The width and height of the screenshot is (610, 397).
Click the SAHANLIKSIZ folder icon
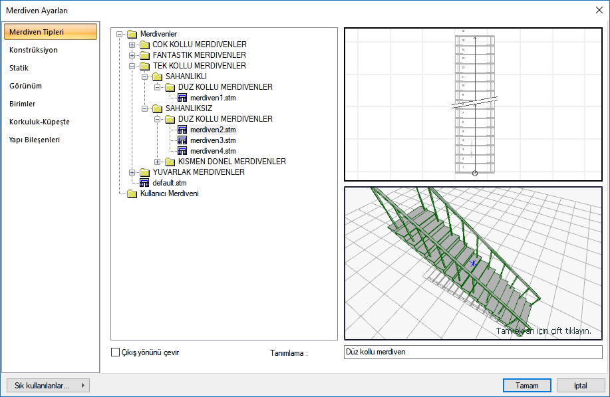coord(157,108)
